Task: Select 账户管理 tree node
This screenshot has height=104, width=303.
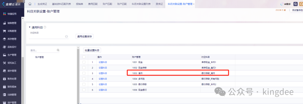Action: 40,57
